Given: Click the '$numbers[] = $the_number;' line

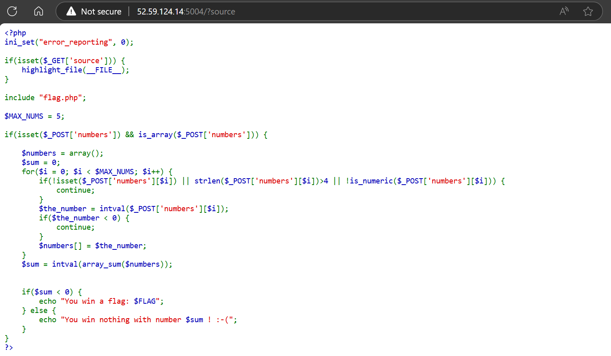Looking at the screenshot, I should (93, 246).
